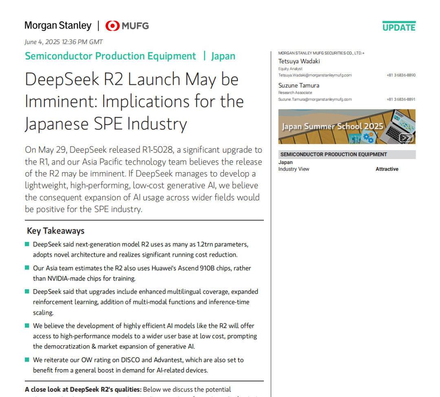Viewport: 440px width, 397px height.
Task: Click arrow icon on Summer School banner
Action: pos(406,138)
